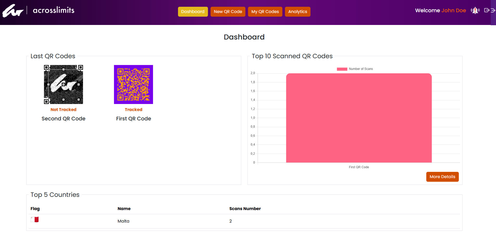Open the alert bell notifications
This screenshot has width=496, height=234.
pyautogui.click(x=475, y=10)
